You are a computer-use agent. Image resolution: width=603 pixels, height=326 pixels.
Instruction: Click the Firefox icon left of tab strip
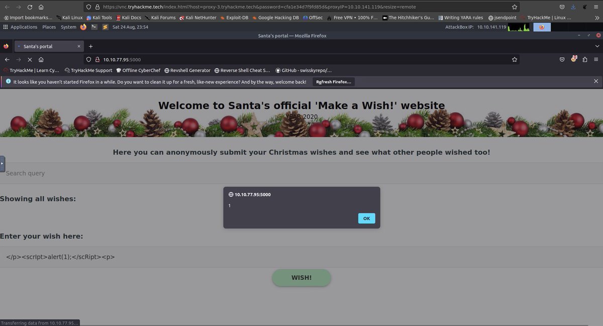point(6,46)
